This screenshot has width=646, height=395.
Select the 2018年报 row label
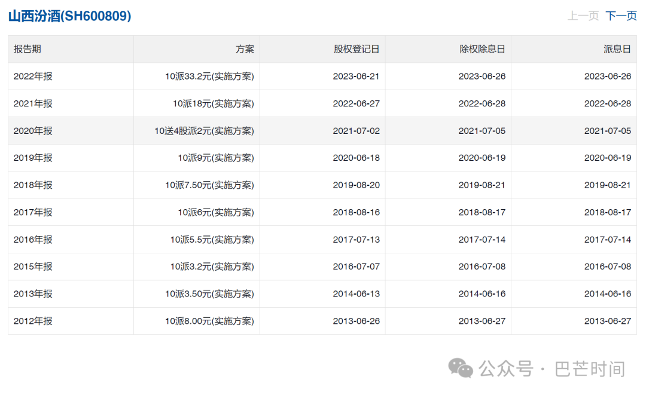[x=33, y=185]
